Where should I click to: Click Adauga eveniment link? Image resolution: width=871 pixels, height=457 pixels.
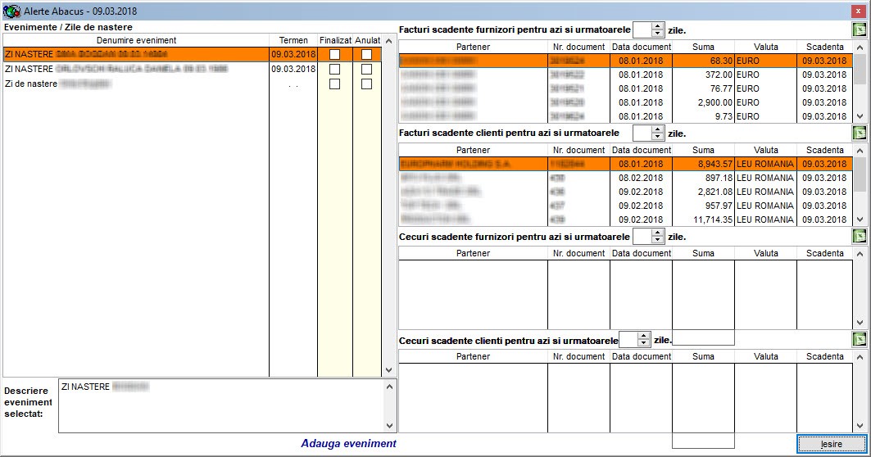349,444
